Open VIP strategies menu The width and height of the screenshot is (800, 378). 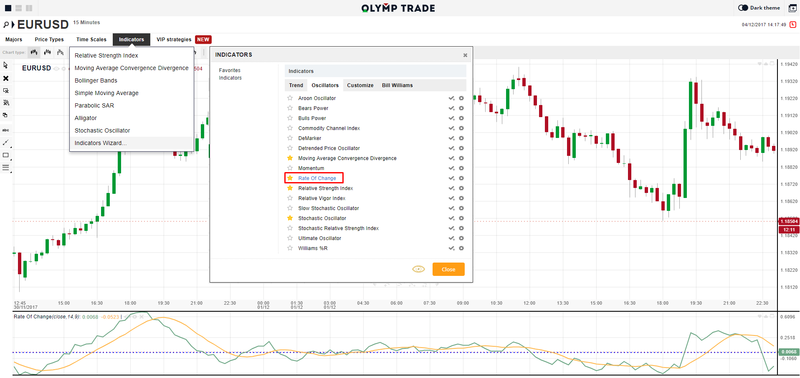pos(174,40)
